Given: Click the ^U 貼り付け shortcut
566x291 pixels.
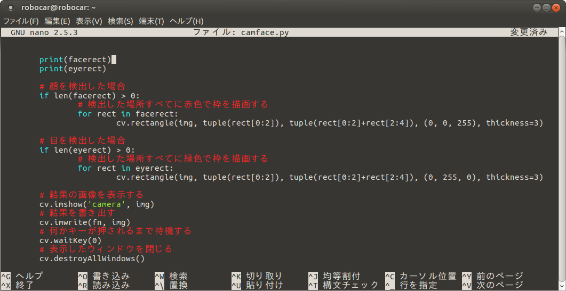Looking at the screenshot, I should tap(257, 285).
